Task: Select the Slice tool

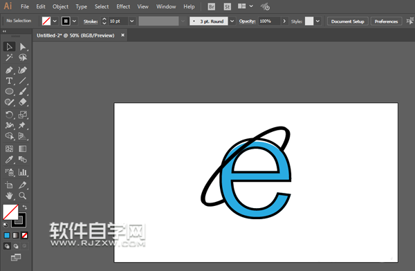Action: [23, 185]
